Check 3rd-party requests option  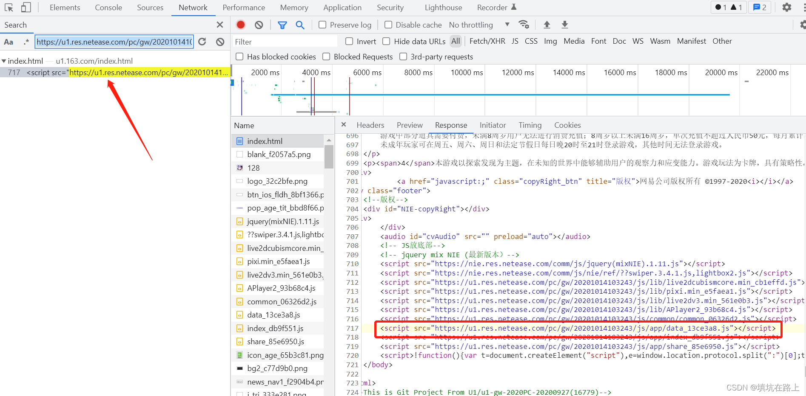403,56
